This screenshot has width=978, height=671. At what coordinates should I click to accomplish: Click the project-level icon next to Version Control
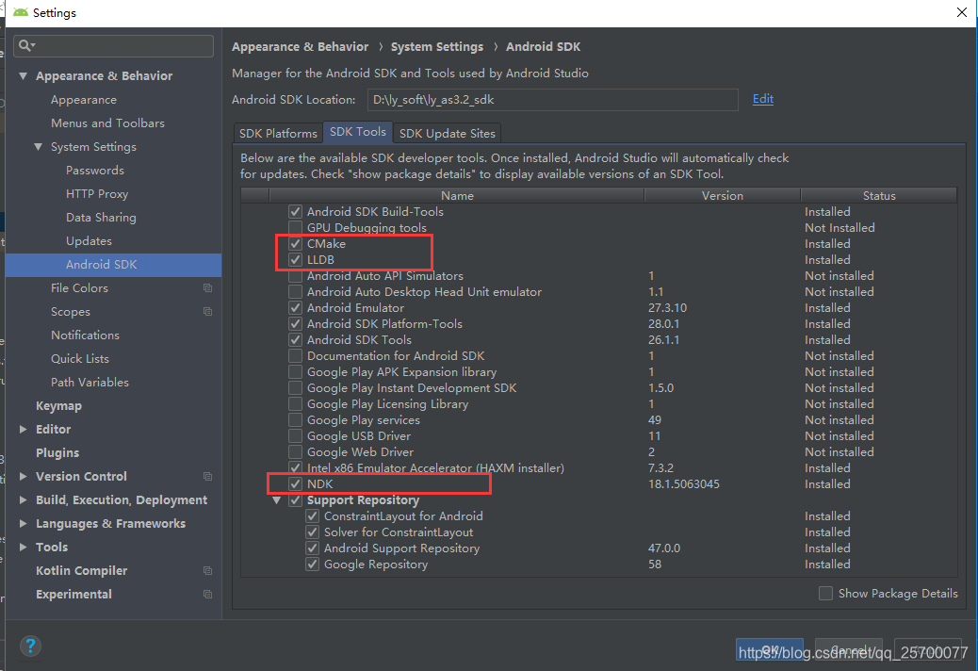pos(207,477)
